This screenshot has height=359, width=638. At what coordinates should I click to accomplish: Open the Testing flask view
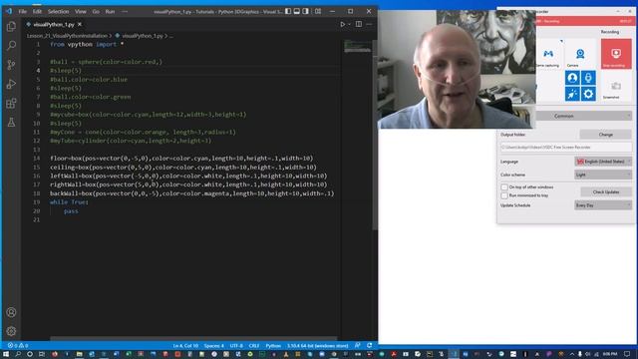[x=11, y=122]
